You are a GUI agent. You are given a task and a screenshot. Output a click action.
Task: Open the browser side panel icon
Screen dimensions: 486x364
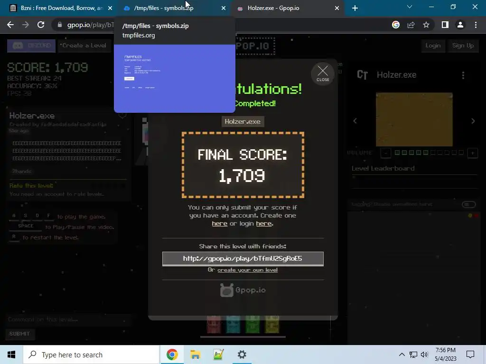[x=445, y=25]
